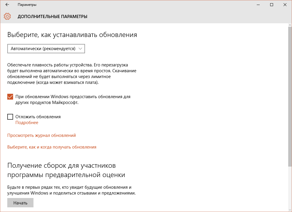This screenshot has width=292, height=212.
Task: Open the Подробнее link
Action: (x=27, y=123)
